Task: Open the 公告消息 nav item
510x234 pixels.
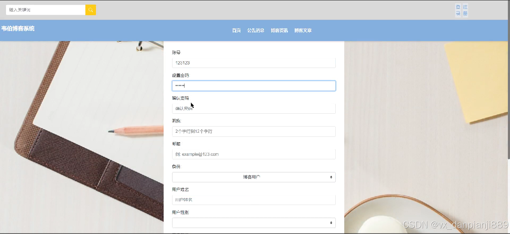Action: [256, 30]
